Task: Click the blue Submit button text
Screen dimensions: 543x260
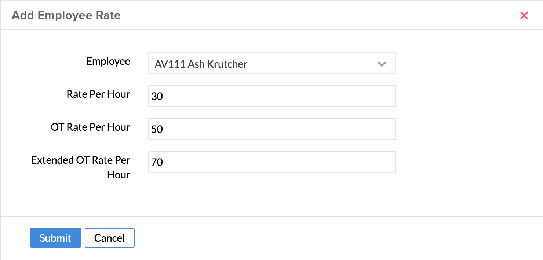Action: [x=55, y=238]
